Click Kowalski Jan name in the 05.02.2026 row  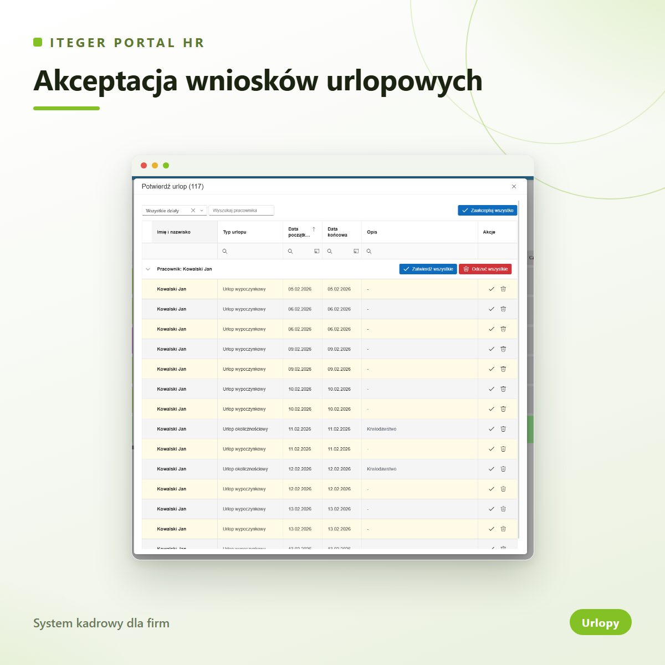pos(172,289)
